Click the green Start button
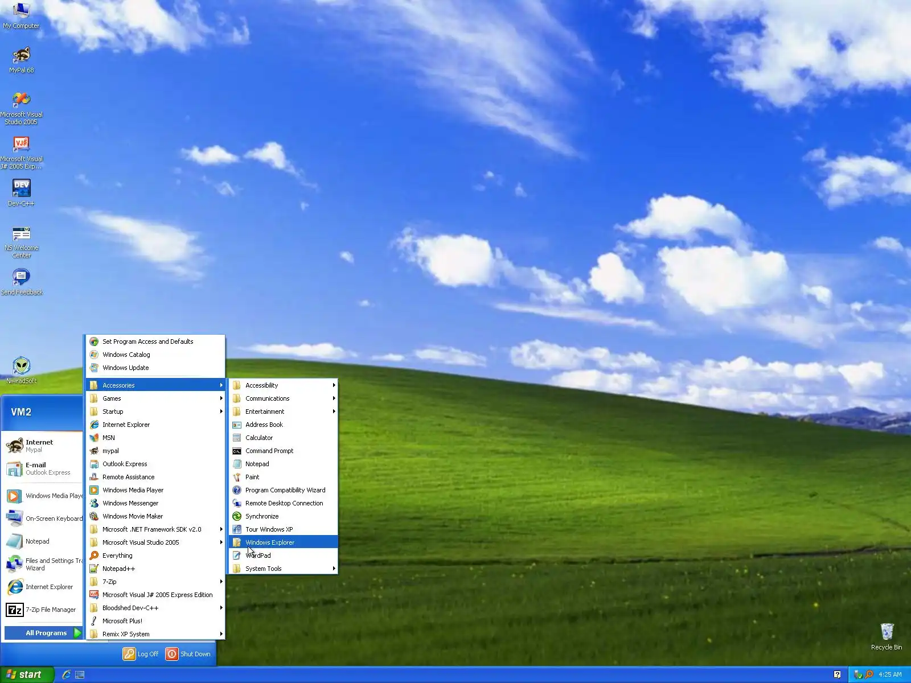Viewport: 911px width, 683px height. coord(27,674)
